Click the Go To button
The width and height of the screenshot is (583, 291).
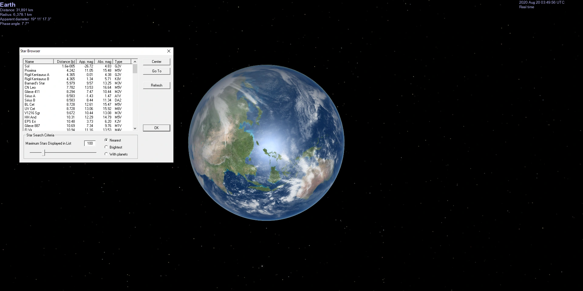157,71
